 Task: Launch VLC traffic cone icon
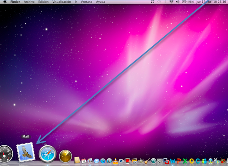pos(116,161)
